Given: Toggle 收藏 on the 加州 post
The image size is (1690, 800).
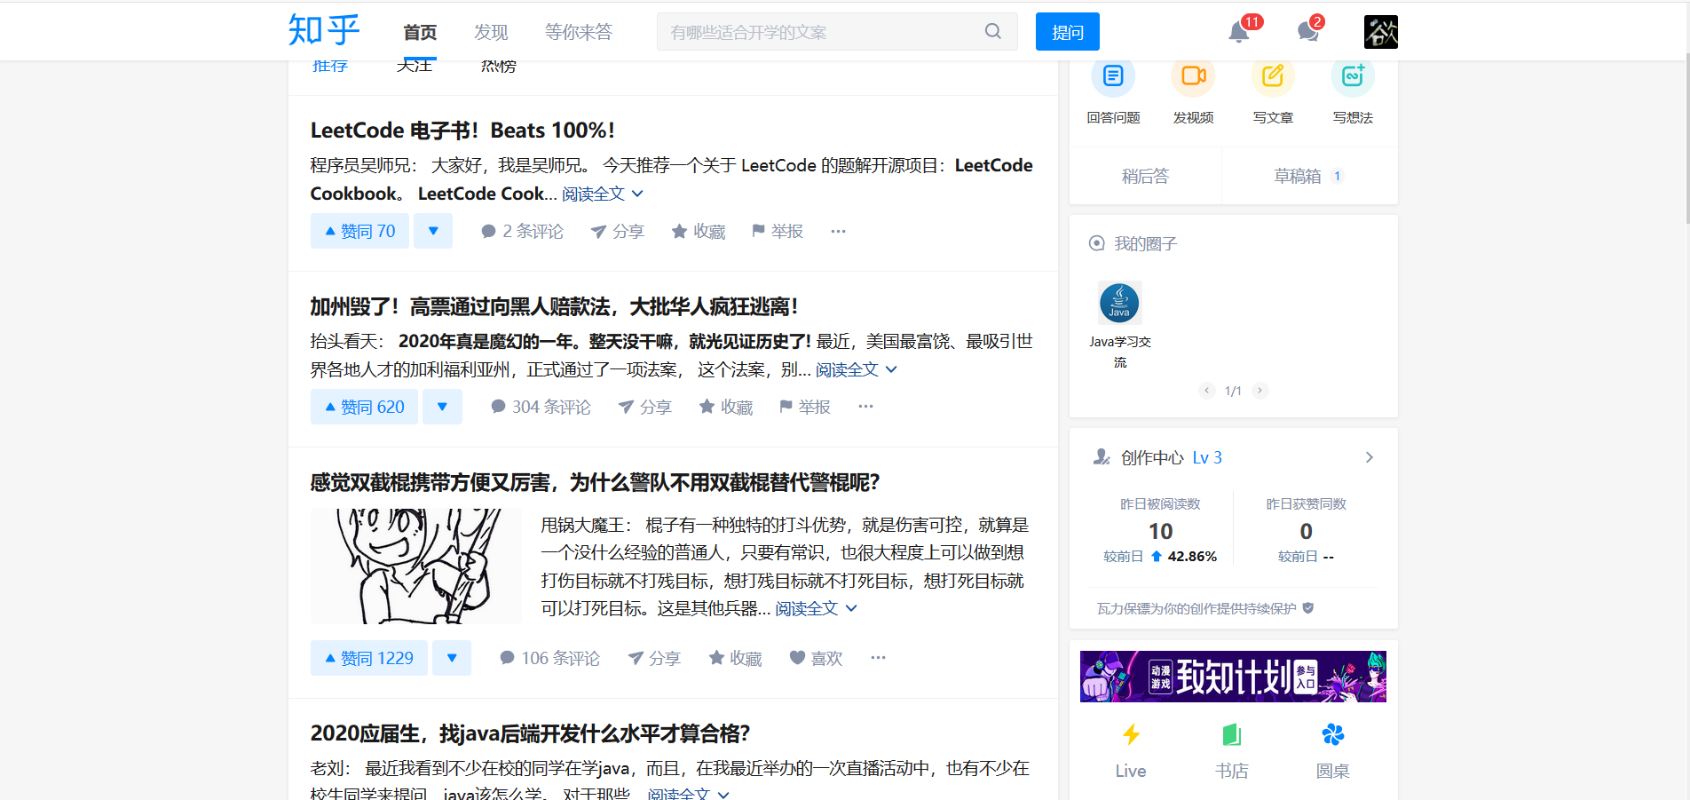Looking at the screenshot, I should click(x=725, y=406).
